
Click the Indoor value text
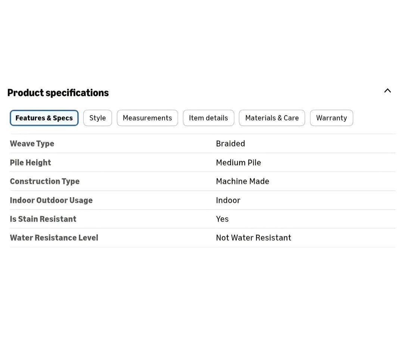[228, 200]
